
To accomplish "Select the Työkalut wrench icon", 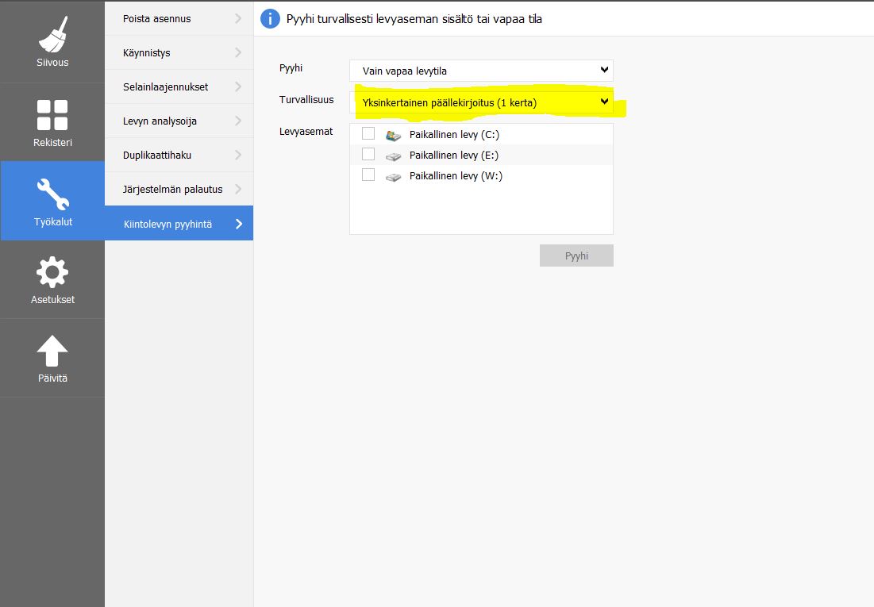I will [52, 194].
